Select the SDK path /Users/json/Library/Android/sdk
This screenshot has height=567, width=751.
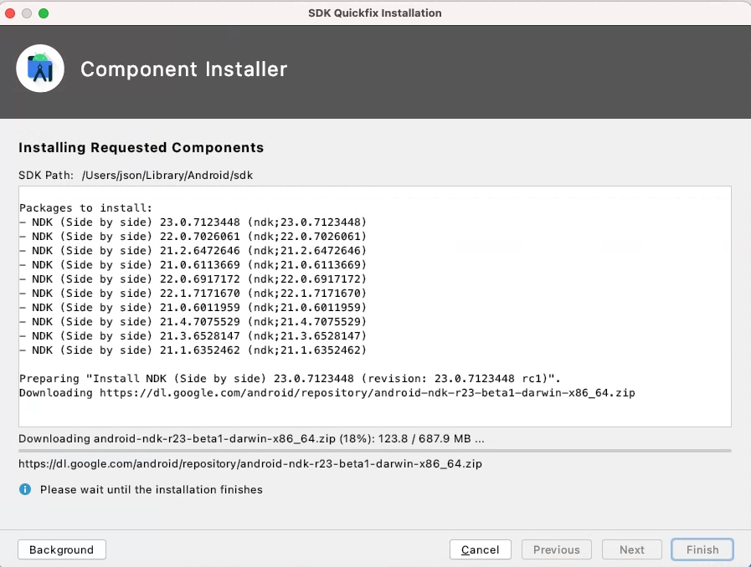pyautogui.click(x=167, y=175)
